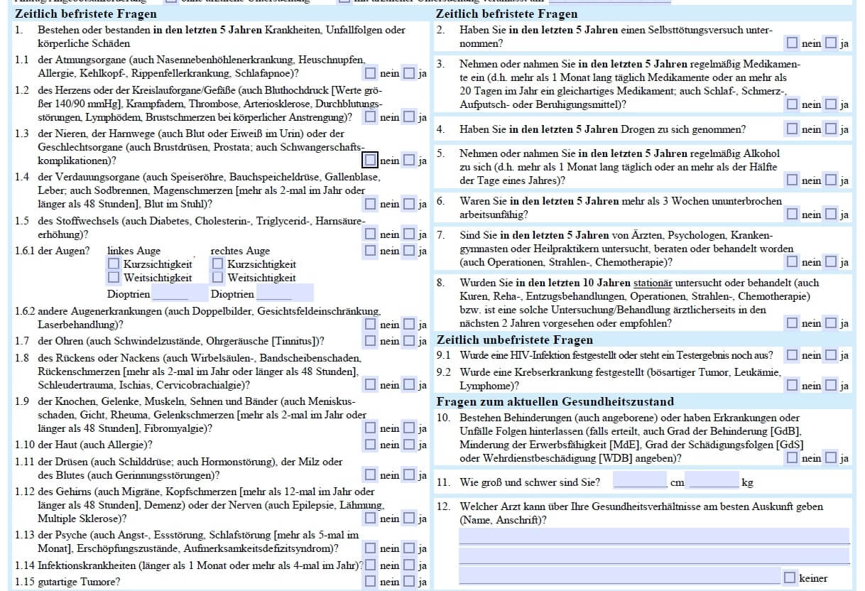
Task: Select 'ja' for 1.14 Infektionskrankheiten
Action: pyautogui.click(x=409, y=565)
